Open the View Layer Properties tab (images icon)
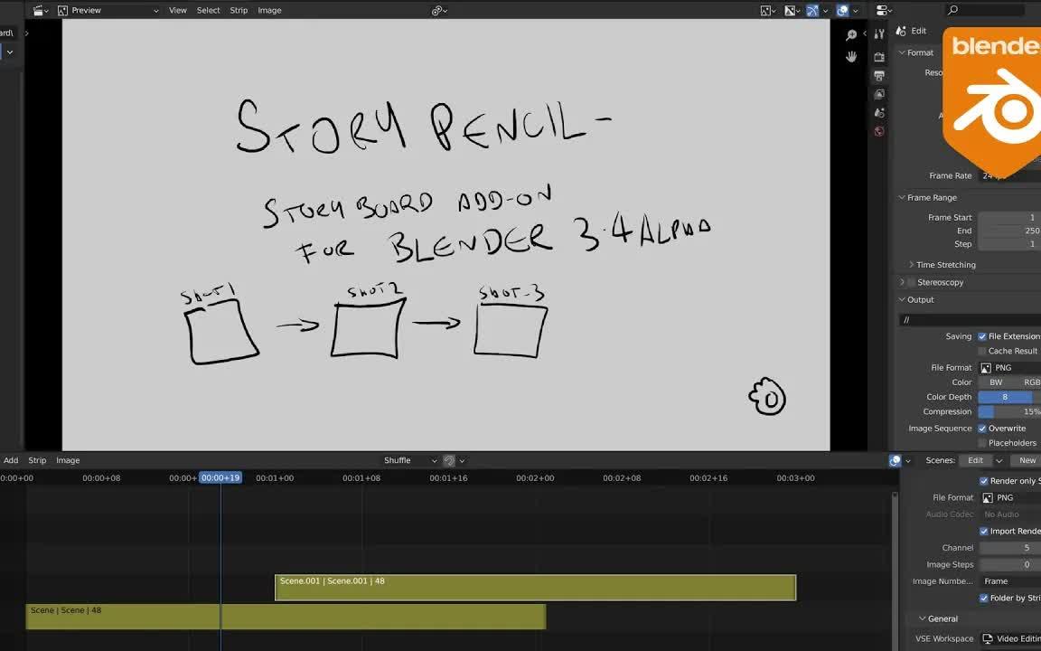Viewport: 1041px width, 651px height. (x=879, y=94)
